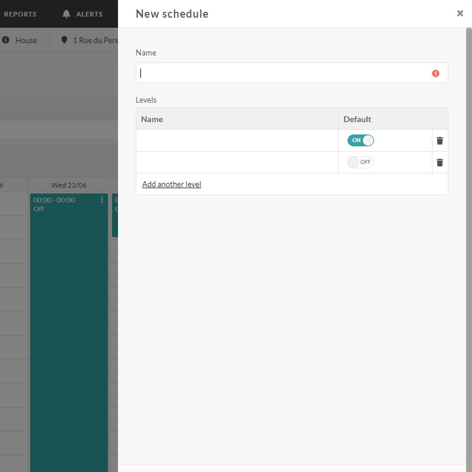Delete the first level using its trash icon
Image resolution: width=472 pixels, height=472 pixels.
pos(440,140)
